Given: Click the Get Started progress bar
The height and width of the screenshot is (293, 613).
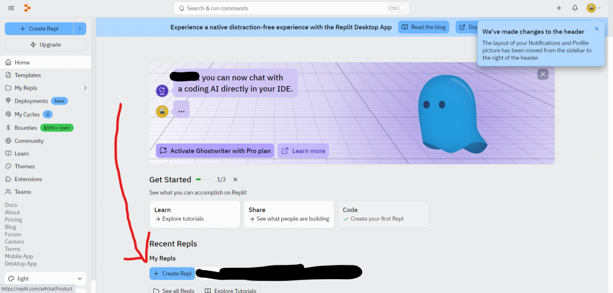Looking at the screenshot, I should point(204,179).
